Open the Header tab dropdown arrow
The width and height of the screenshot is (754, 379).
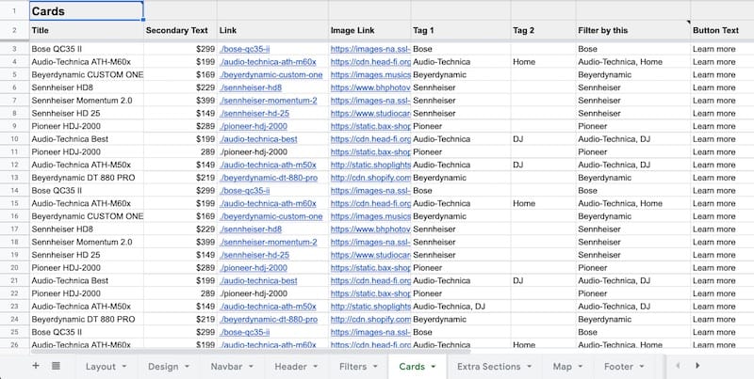[316, 367]
